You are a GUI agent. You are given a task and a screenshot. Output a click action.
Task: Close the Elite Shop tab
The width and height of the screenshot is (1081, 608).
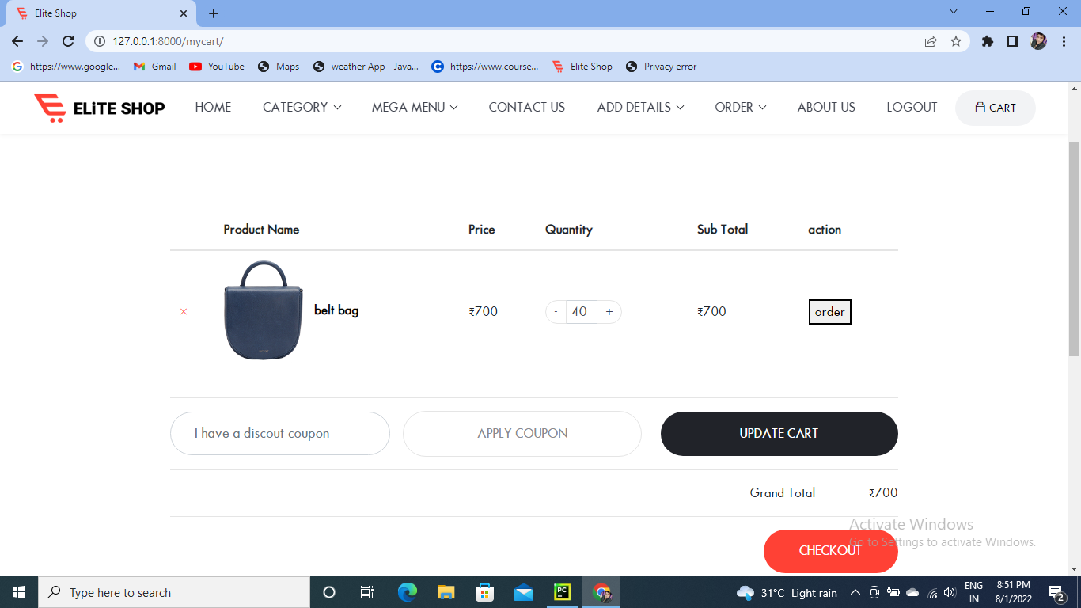coord(184,13)
